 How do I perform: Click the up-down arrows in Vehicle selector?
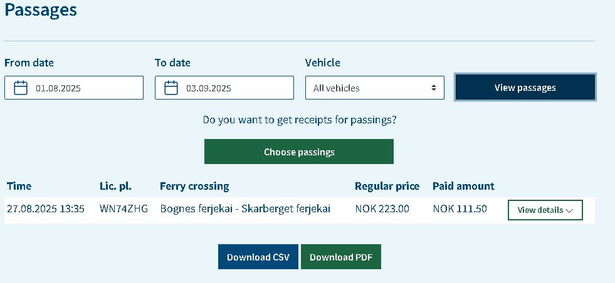pyautogui.click(x=433, y=88)
